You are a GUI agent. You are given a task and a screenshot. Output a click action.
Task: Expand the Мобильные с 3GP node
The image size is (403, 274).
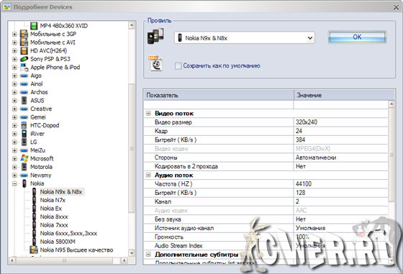coord(14,34)
